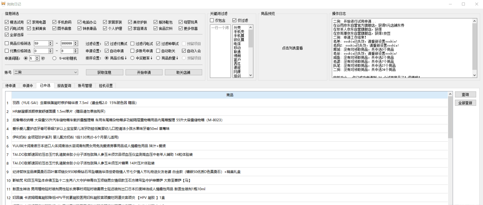Uncheck the 过滤付费试 filter option
483x205 pixels.
[x=107, y=43]
